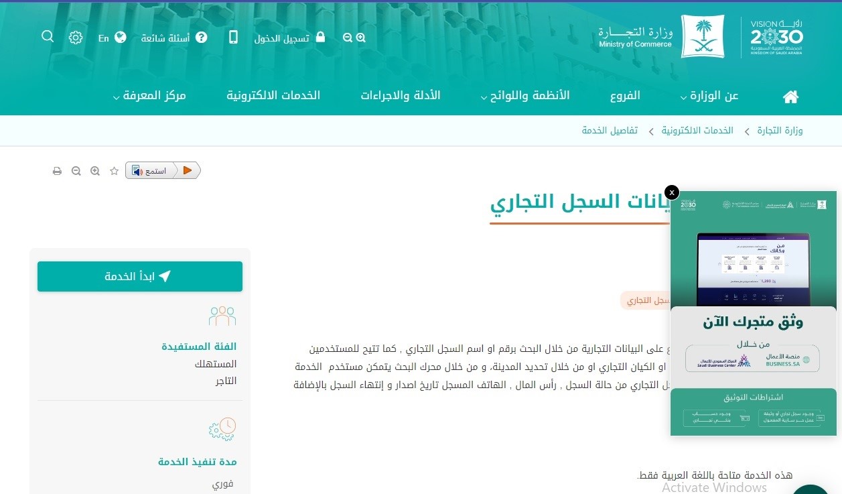
Task: Expand الأنظمة واللوائح menu
Action: [x=525, y=96]
